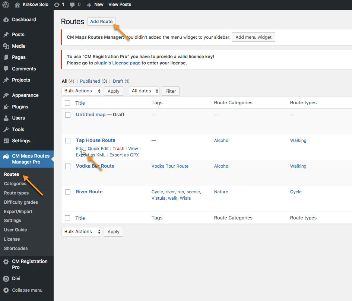
Task: Select the Routes submenu item
Action: point(12,174)
